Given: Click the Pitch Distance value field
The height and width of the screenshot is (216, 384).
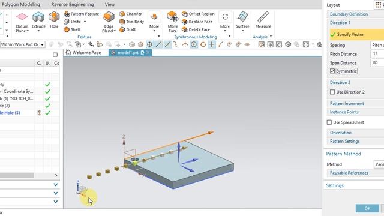Looking at the screenshot, I should point(377,54).
